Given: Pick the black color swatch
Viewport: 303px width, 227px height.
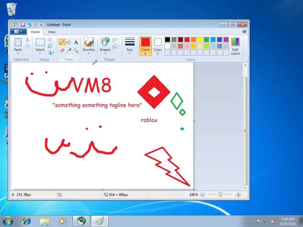Looking at the screenshot, I should pos(167,40).
